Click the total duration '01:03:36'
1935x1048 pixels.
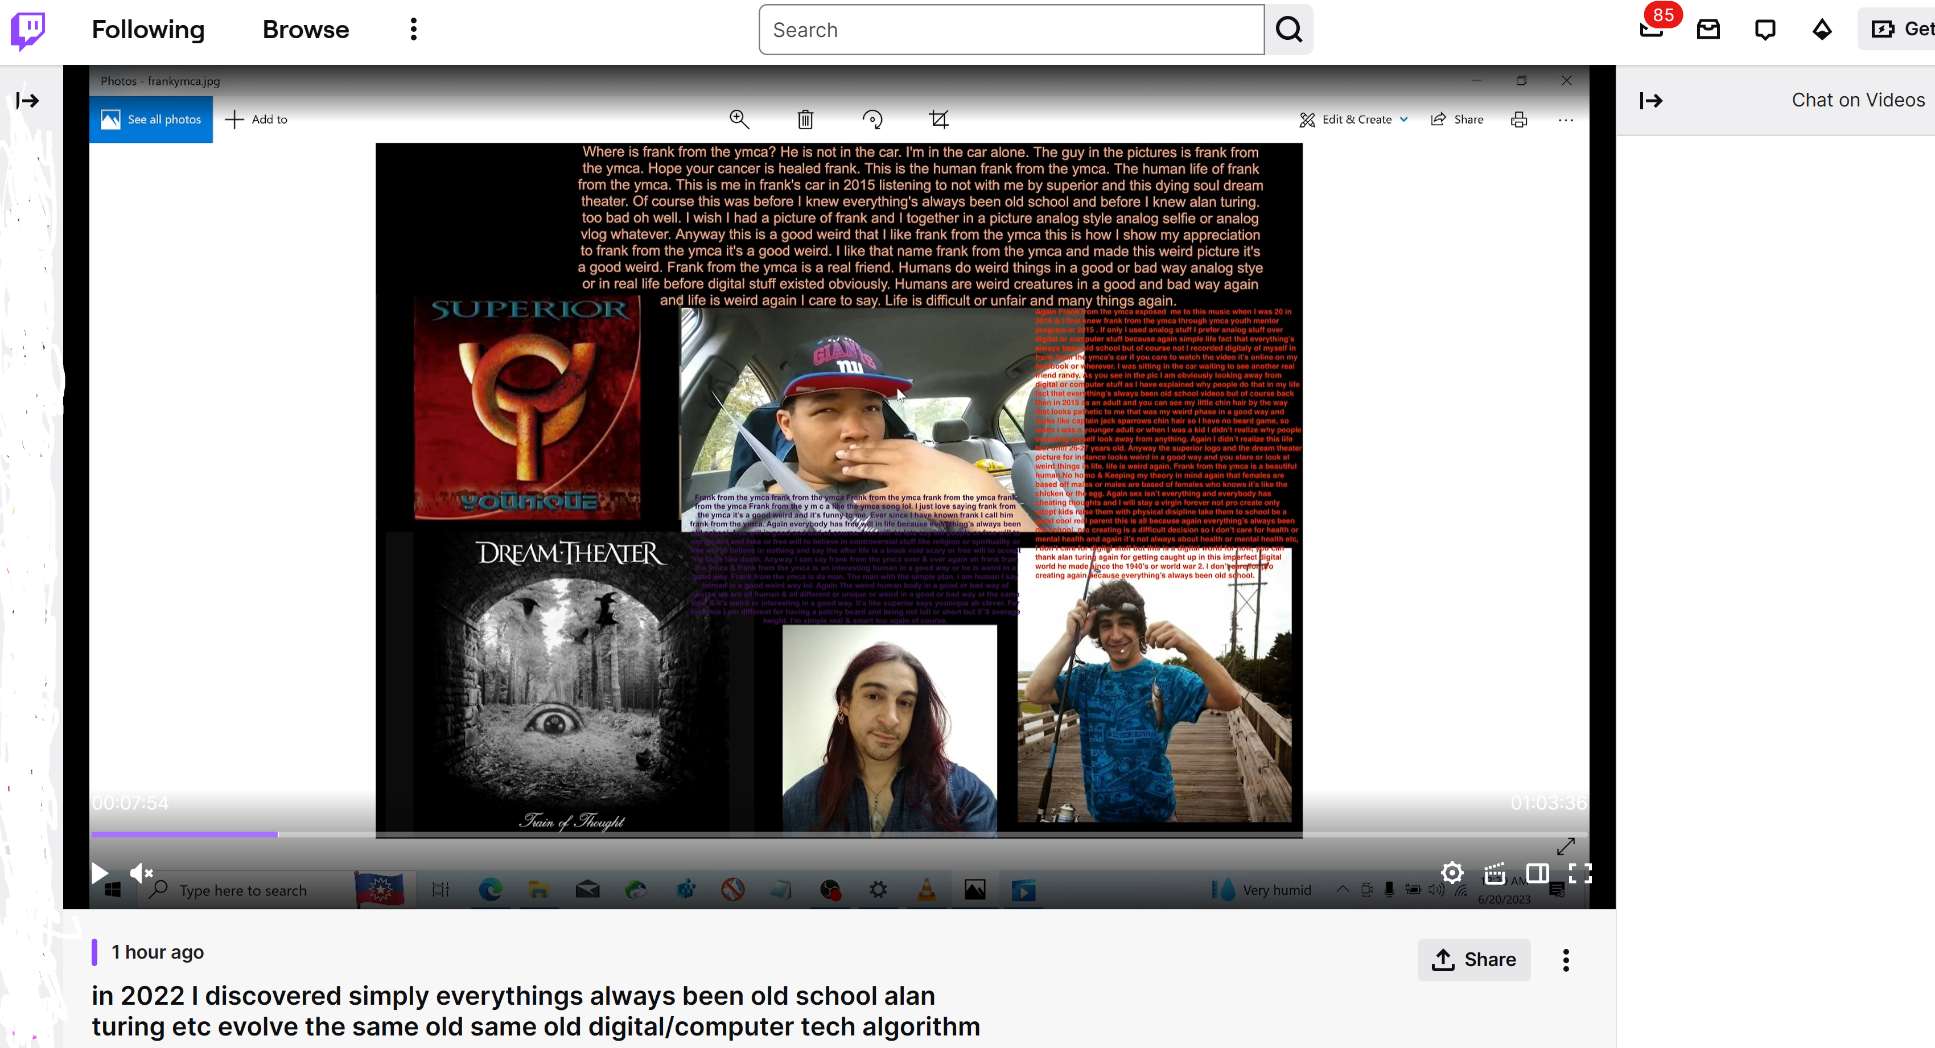(1548, 803)
